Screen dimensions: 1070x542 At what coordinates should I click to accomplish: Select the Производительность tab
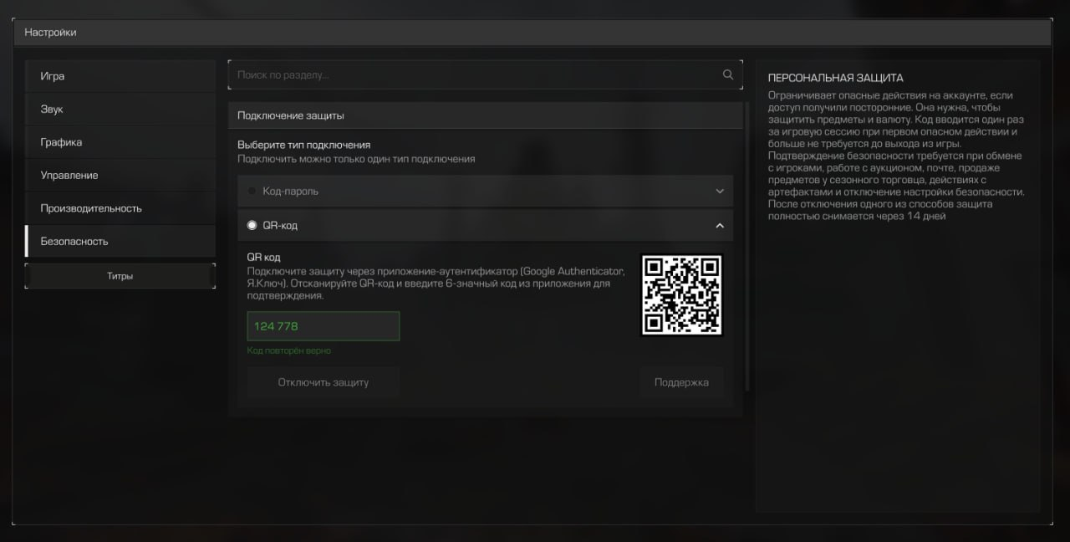pyautogui.click(x=120, y=208)
